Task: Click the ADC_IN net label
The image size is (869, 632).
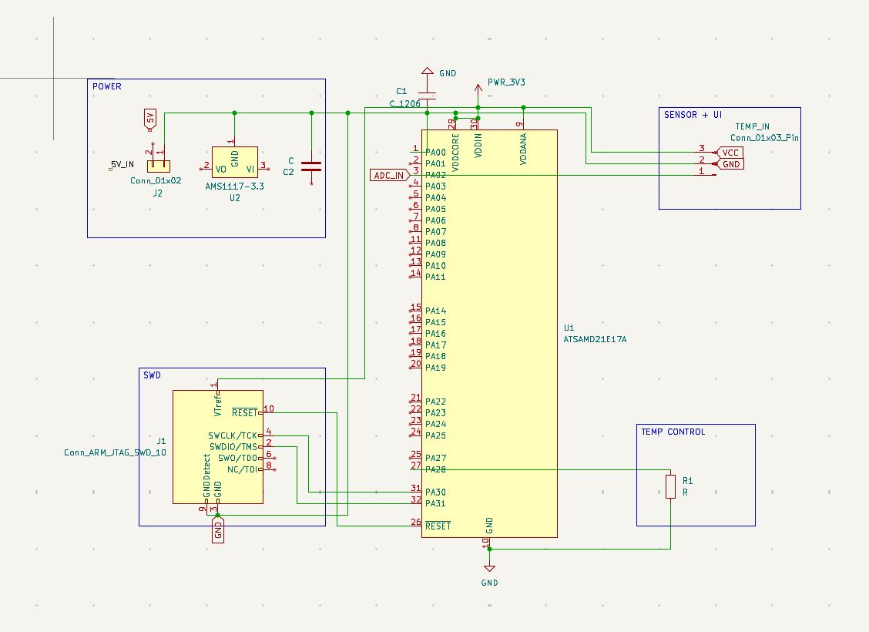Action: click(x=389, y=175)
